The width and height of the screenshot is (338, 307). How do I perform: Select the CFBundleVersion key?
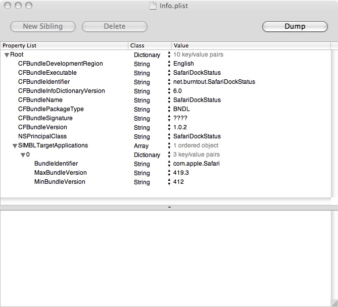pyautogui.click(x=42, y=127)
